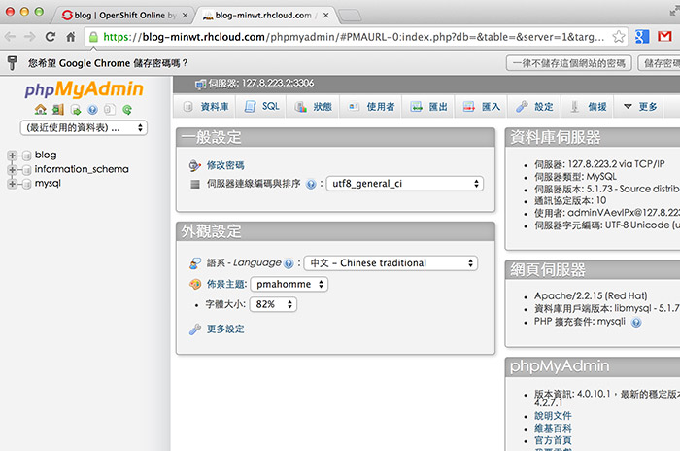
Task: Open a new browser tab
Action: pyautogui.click(x=350, y=16)
